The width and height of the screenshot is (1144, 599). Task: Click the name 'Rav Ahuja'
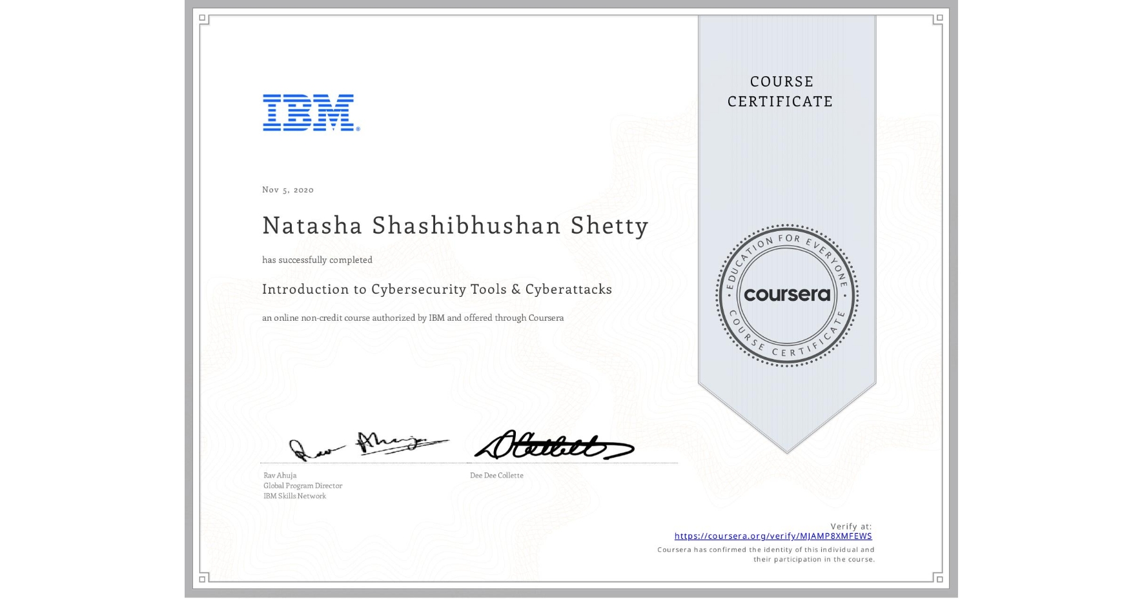[280, 475]
